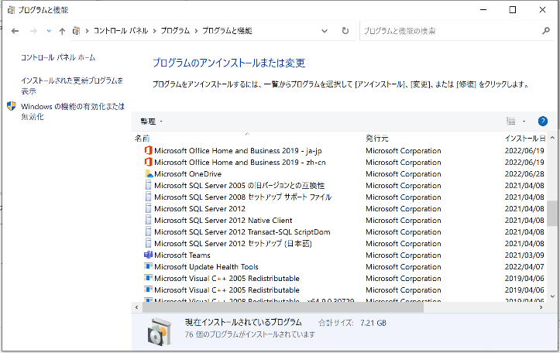Click the vertical scrollbar thumb
560x353 pixels.
pyautogui.click(x=552, y=213)
